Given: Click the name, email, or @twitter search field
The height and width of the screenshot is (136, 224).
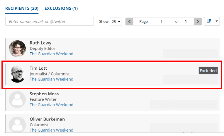Looking at the screenshot, I should [x=50, y=21].
